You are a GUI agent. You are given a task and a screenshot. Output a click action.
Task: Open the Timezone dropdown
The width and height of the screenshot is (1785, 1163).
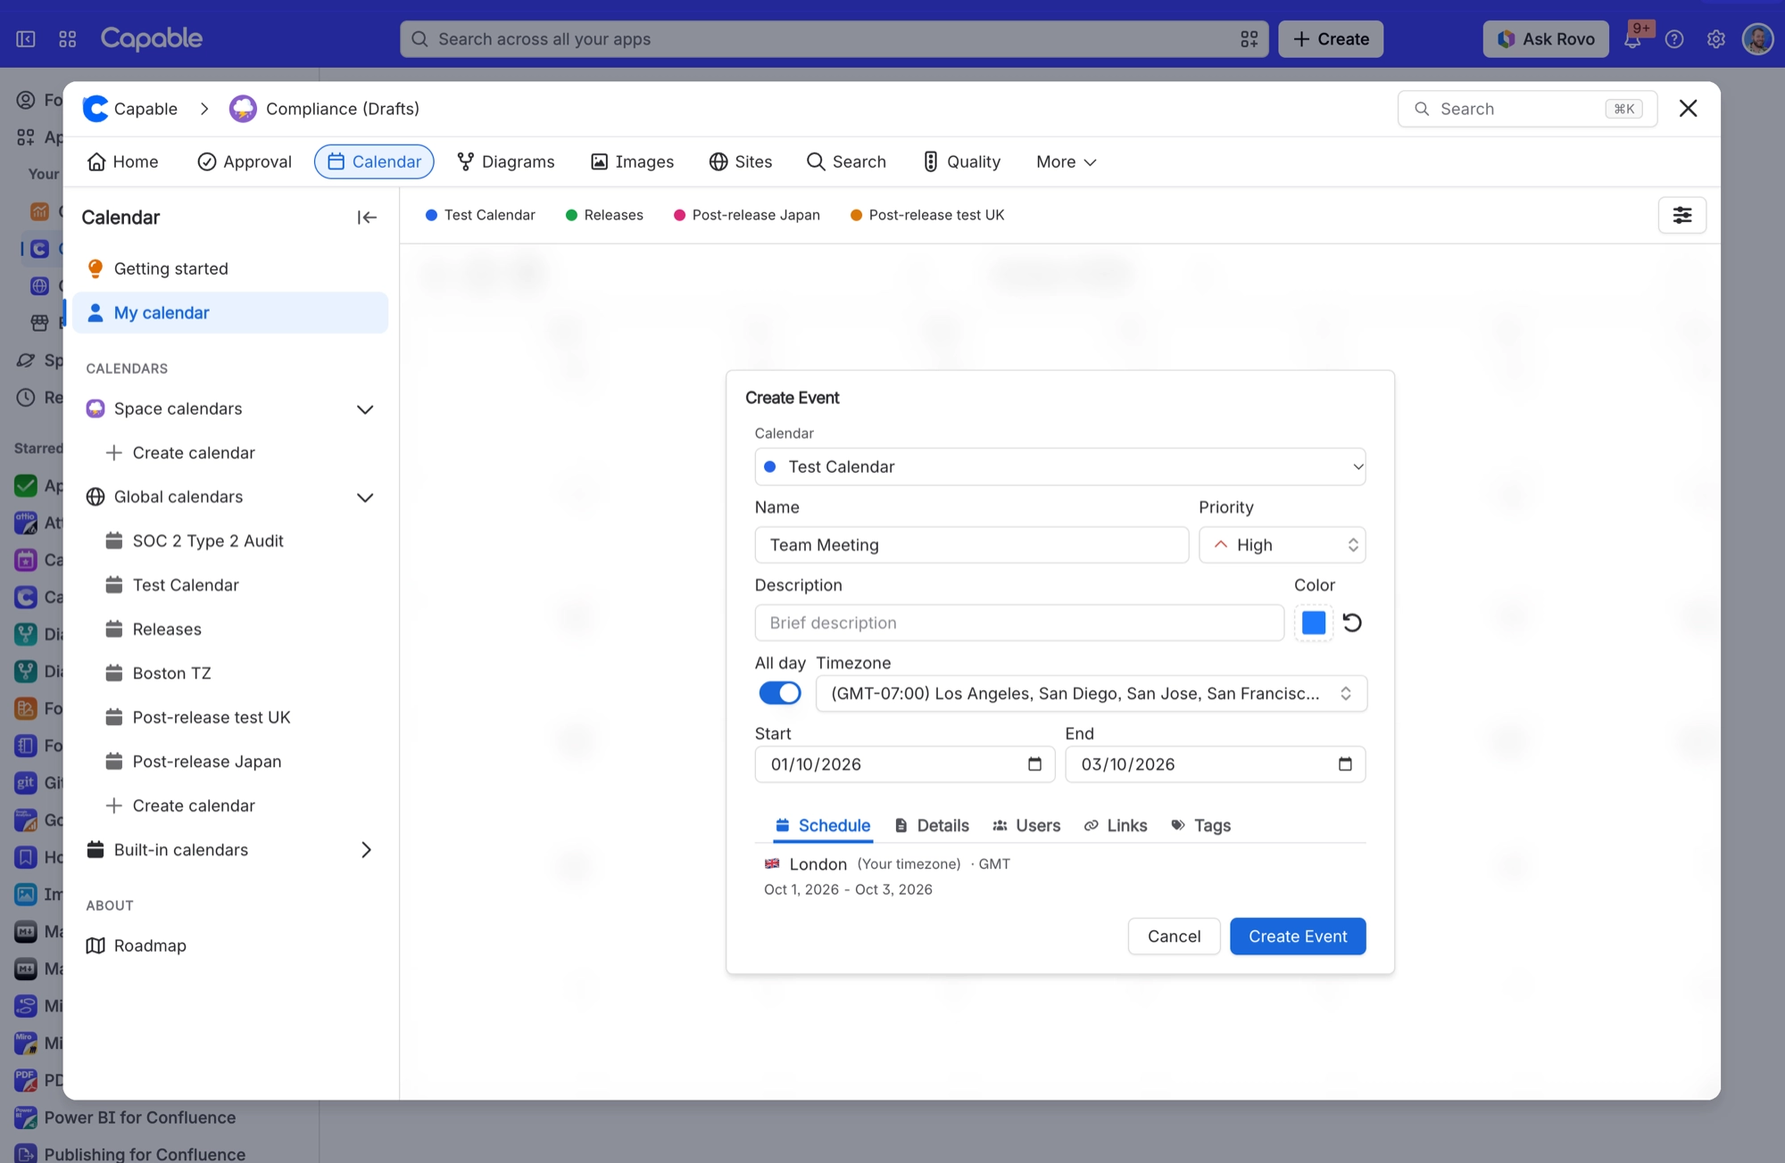coord(1091,694)
